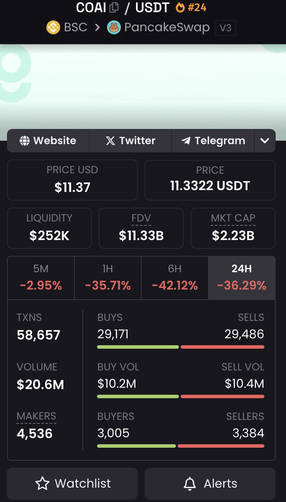Image resolution: width=286 pixels, height=502 pixels.
Task: Click the bell icon on Alerts
Action: point(190,483)
